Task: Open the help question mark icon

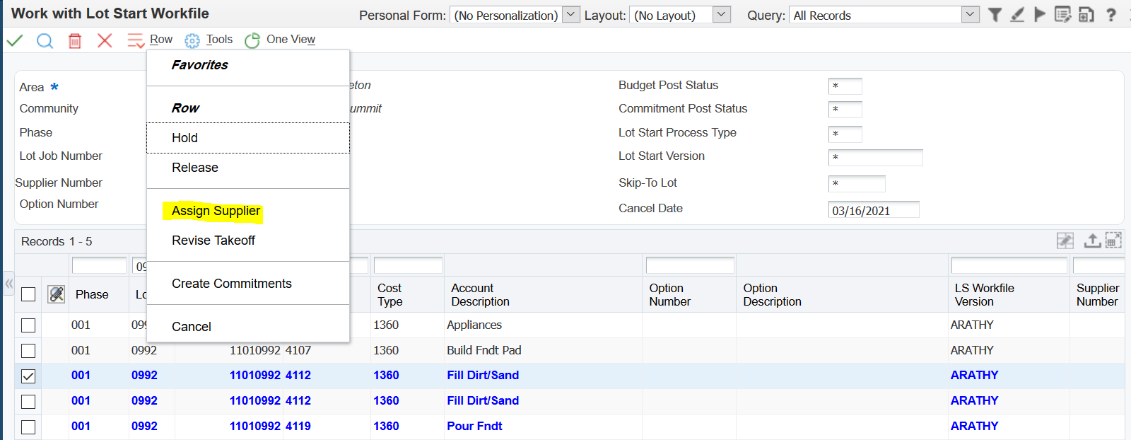Action: (x=1111, y=14)
